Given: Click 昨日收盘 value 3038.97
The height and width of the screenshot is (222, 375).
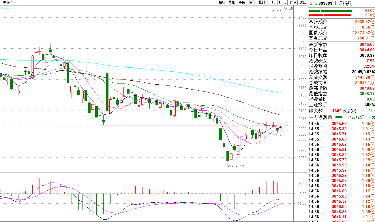Looking at the screenshot, I should (x=367, y=55).
